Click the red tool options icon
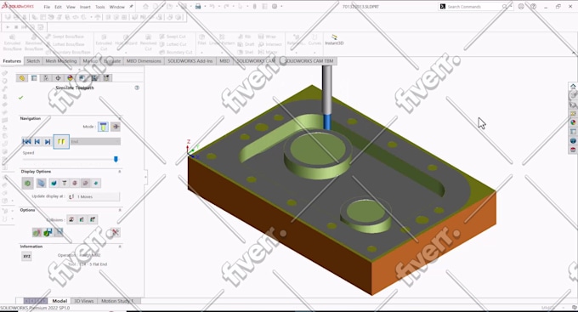Screen dimensions: 578x312 coord(116,232)
